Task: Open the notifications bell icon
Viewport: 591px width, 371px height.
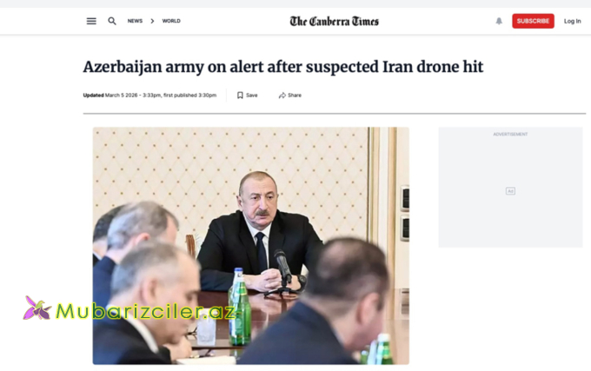Action: pos(499,21)
